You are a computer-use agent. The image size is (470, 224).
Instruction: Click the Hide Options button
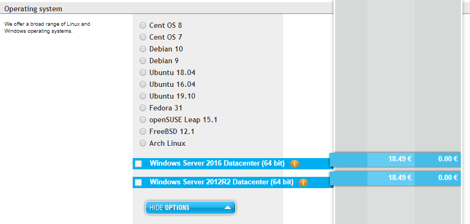[190, 207]
